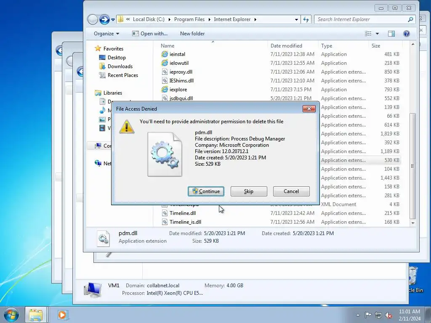Image resolution: width=431 pixels, height=323 pixels.
Task: Select Timeline.dll in file list
Action: pyautogui.click(x=183, y=213)
